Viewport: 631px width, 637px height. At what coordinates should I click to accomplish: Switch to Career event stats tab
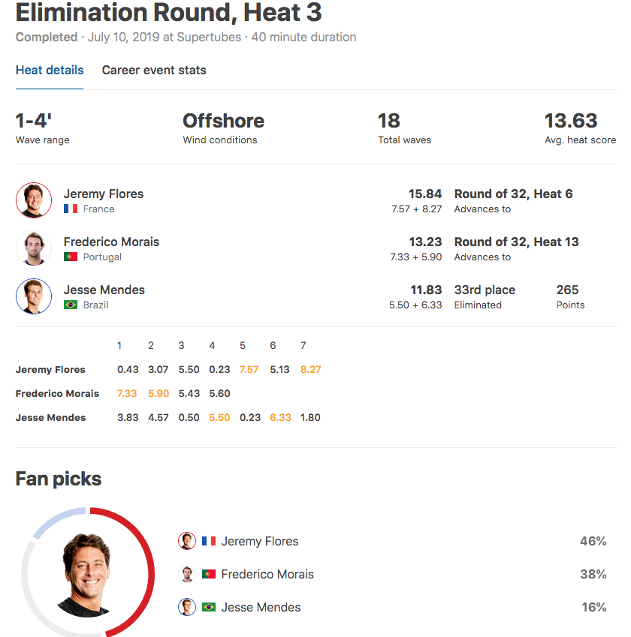tap(154, 71)
